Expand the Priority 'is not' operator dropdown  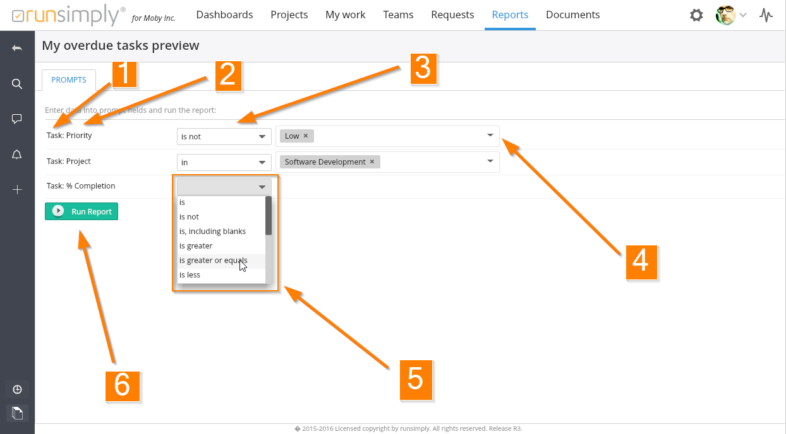tap(224, 136)
